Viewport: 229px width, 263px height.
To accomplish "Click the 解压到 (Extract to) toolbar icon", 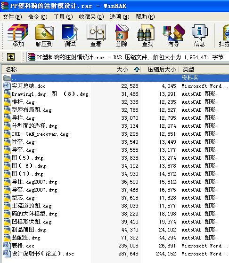I will [44, 35].
